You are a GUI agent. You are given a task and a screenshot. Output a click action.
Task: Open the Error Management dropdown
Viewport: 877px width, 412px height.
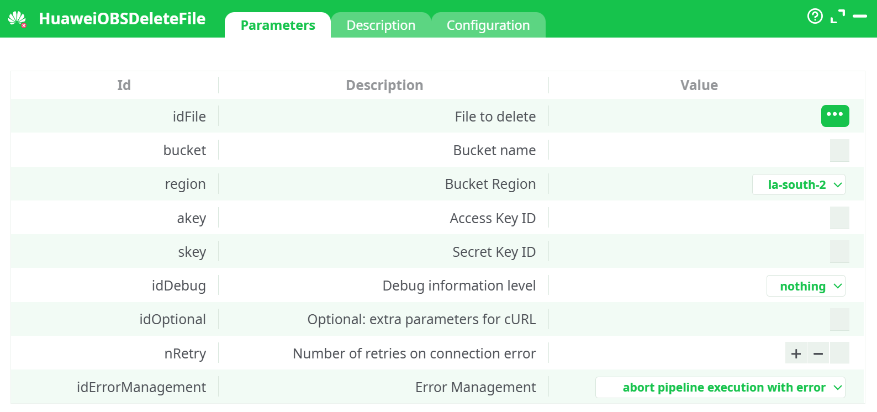coord(720,387)
